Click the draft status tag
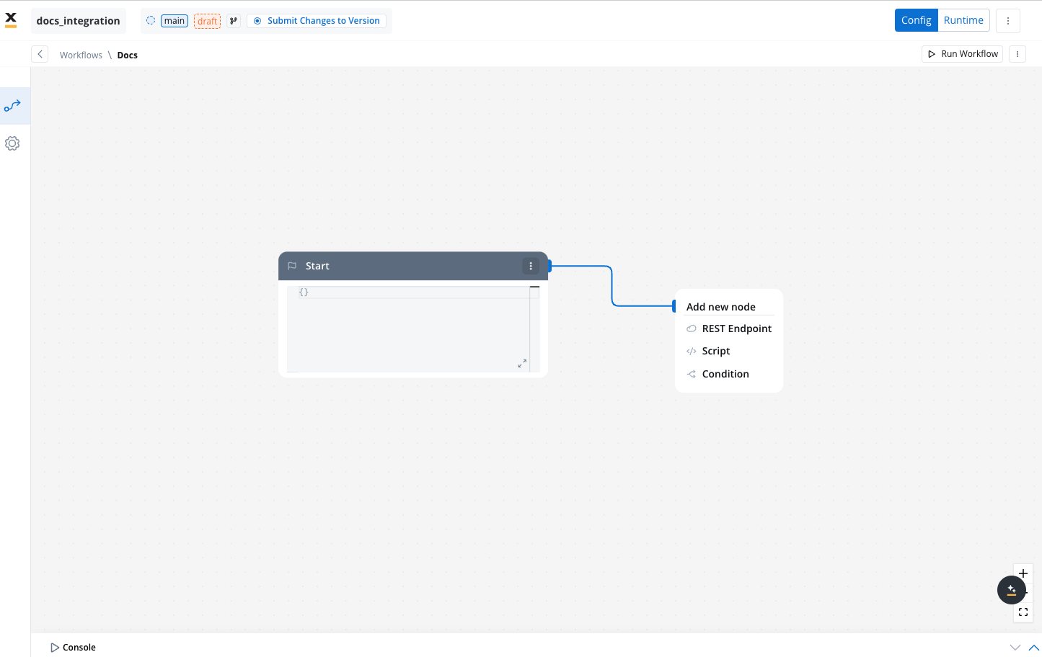This screenshot has height=657, width=1042. coord(207,22)
